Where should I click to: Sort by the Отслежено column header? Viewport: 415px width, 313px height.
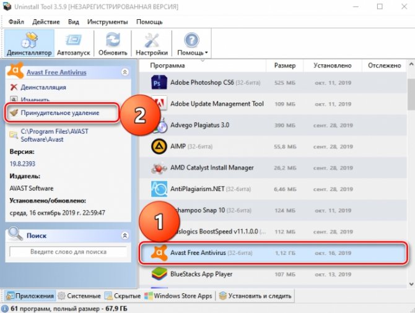point(384,66)
